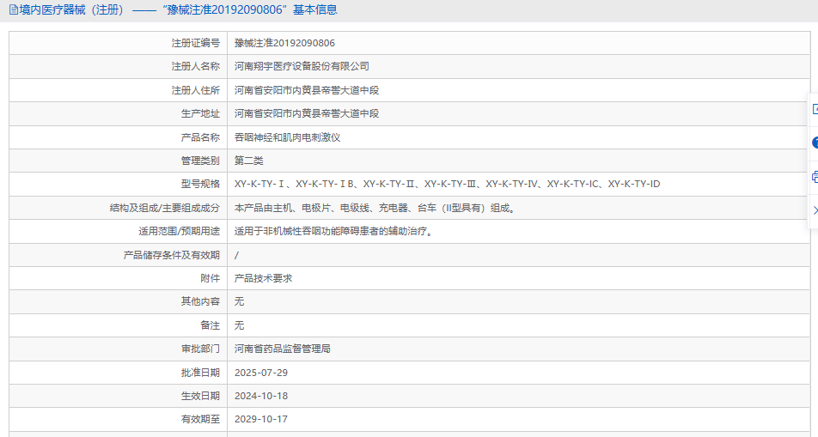Click the 无 value in 备注 row
This screenshot has height=437, width=818.
pyautogui.click(x=240, y=325)
